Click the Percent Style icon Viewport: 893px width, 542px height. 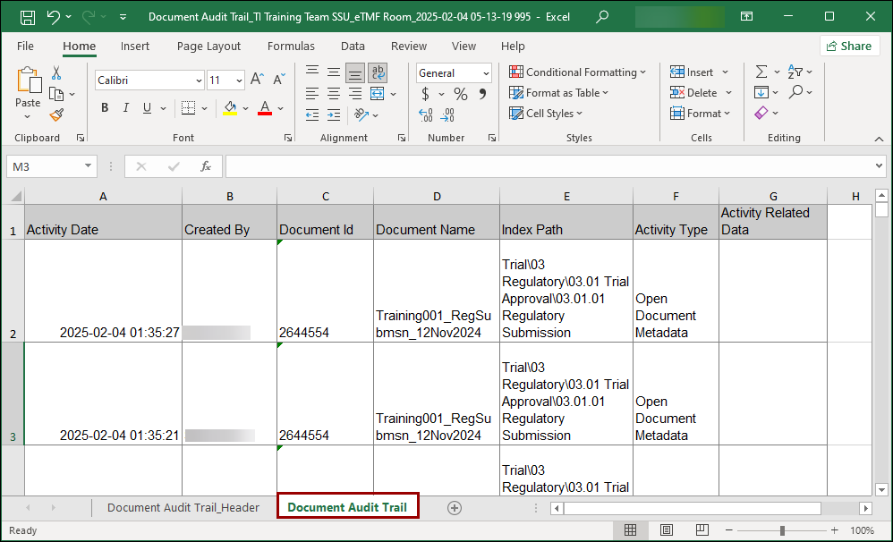coord(461,94)
